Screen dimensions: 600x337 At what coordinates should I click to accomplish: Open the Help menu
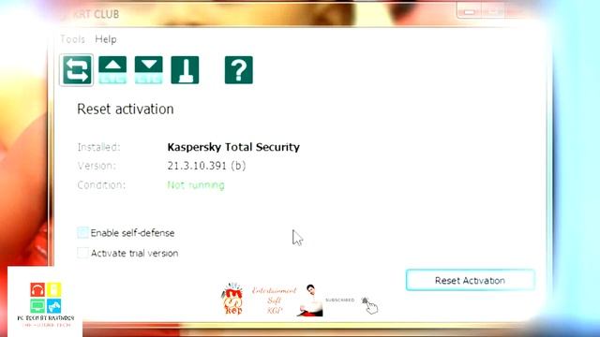point(106,39)
